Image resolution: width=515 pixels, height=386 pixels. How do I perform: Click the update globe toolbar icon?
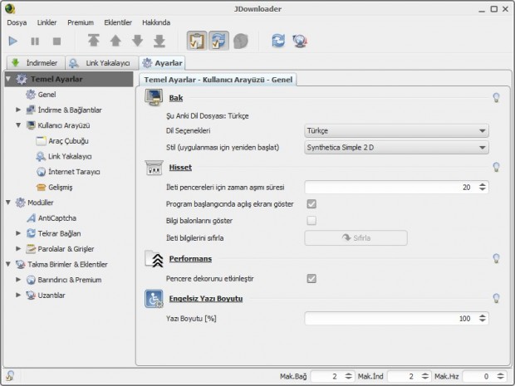pos(300,41)
